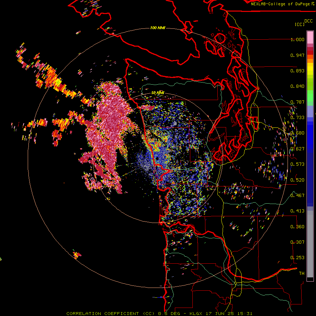Viewport: 316px width, 316px height.
Task: Click the 0.787 scale value
Action: tap(297, 102)
